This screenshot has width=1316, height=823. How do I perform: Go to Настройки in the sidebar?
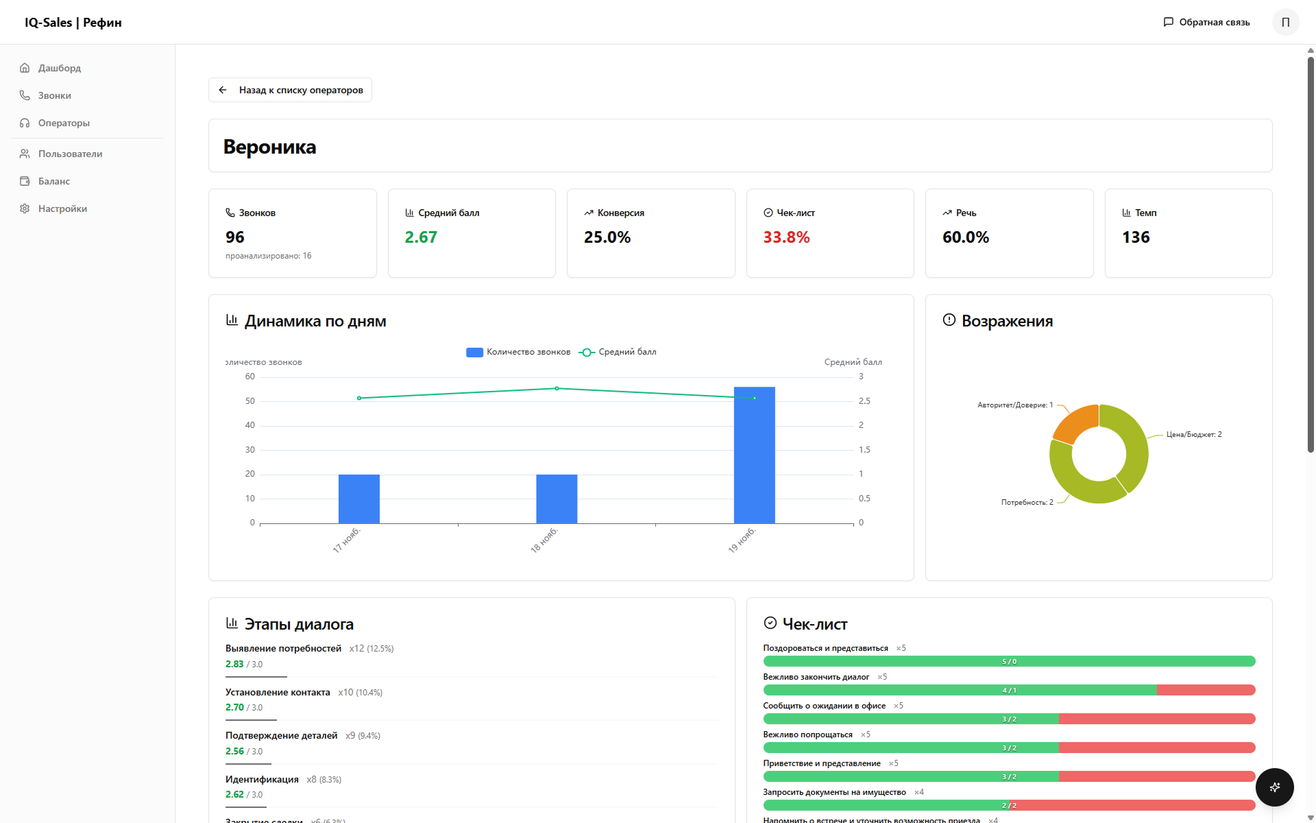62,208
